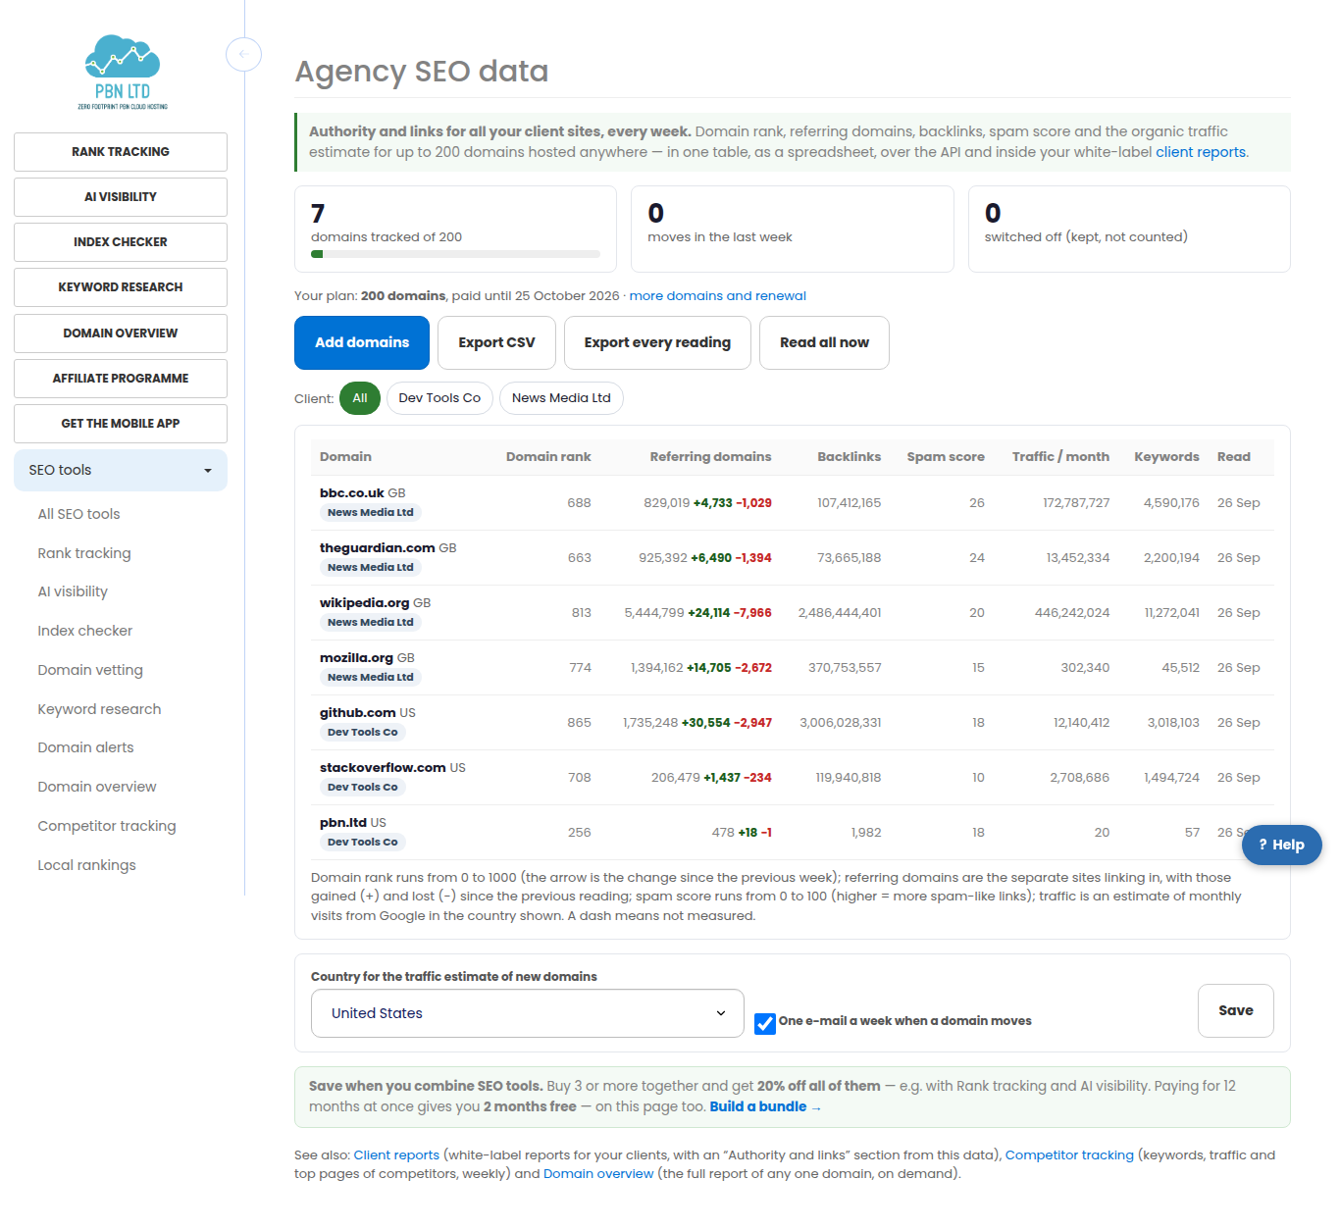
Task: Follow the client reports link in the banner
Action: [x=1201, y=152]
